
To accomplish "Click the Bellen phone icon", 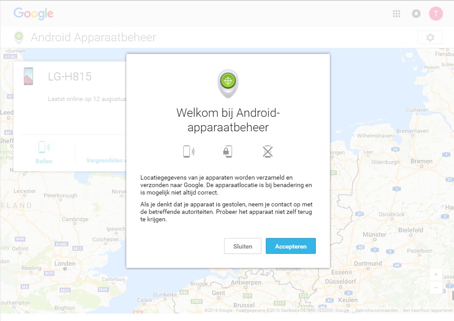I will pyautogui.click(x=44, y=147).
